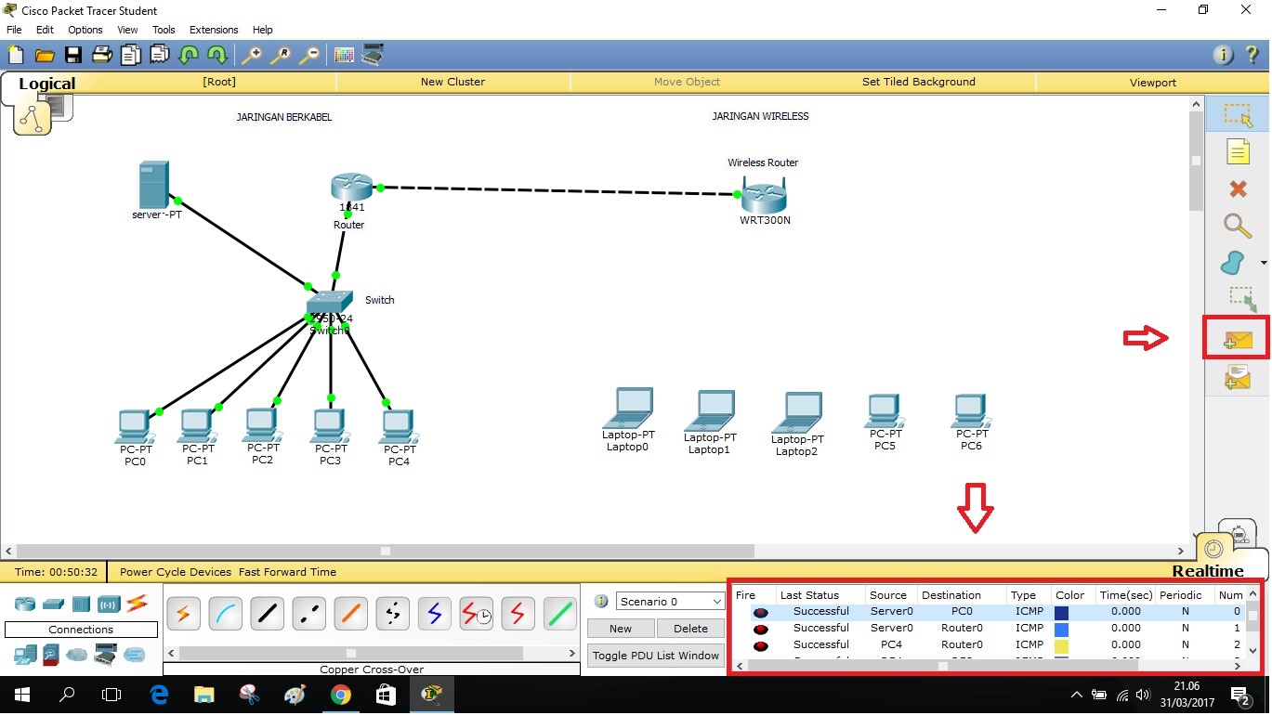Open the Scenario 0 dropdown
1272x715 pixels.
point(670,602)
